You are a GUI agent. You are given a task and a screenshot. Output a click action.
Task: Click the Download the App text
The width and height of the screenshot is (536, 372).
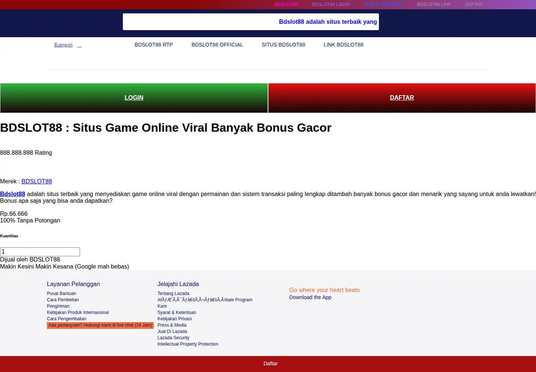tap(310, 297)
